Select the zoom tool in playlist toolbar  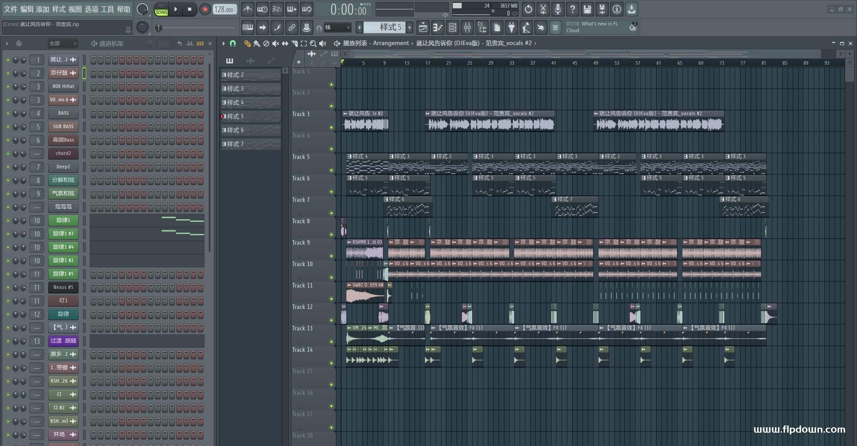313,43
